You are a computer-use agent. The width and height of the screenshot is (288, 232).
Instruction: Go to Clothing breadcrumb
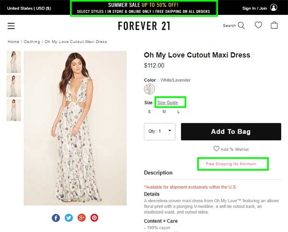coord(32,42)
